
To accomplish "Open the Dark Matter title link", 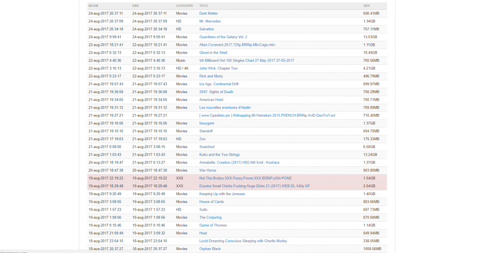I will click(208, 14).
